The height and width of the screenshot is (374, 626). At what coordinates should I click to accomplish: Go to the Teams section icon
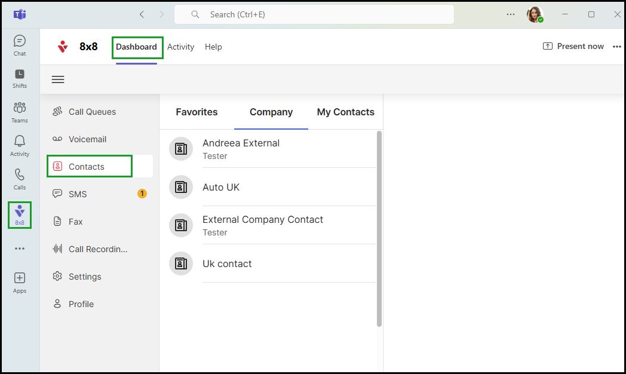pos(20,112)
